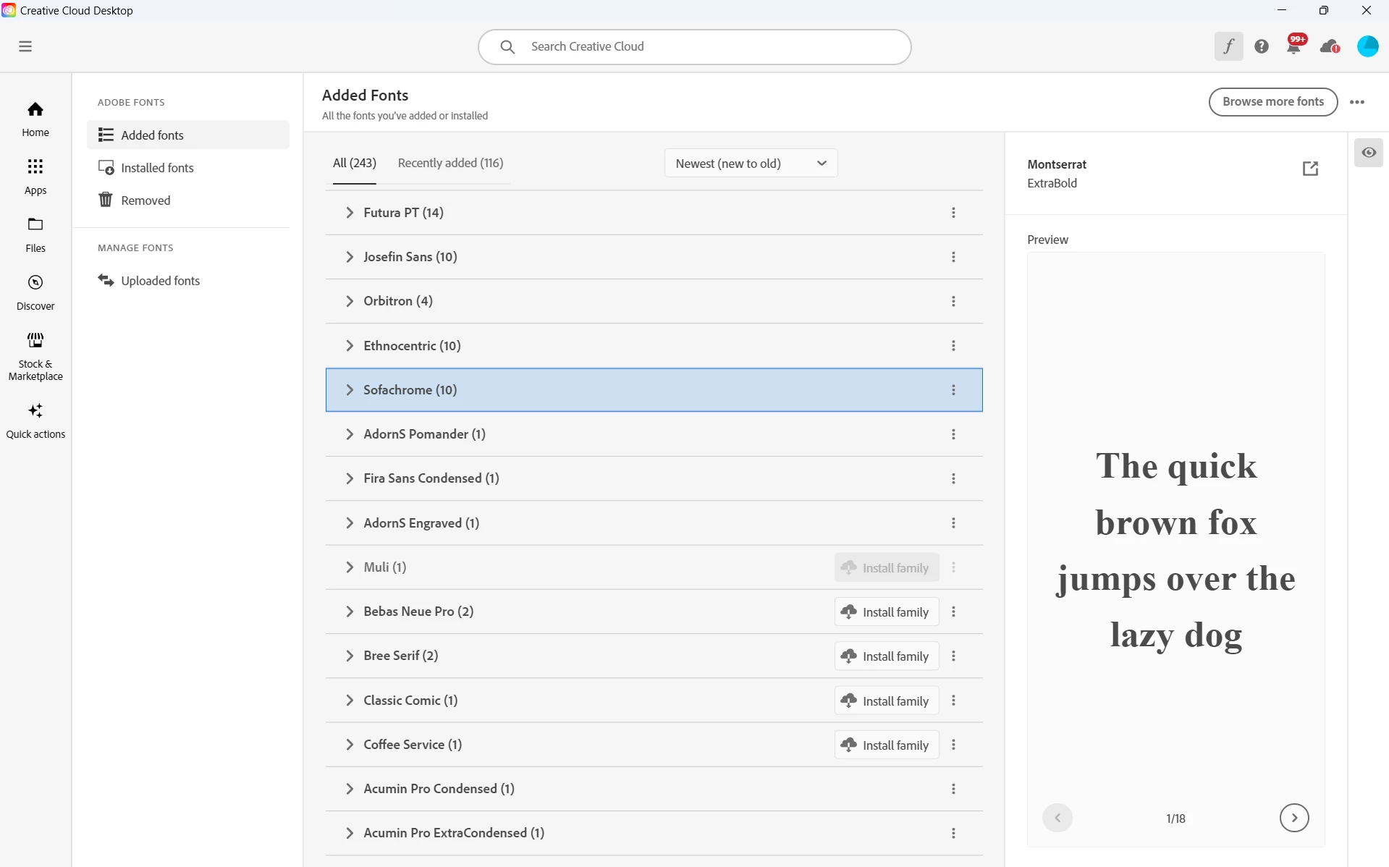This screenshot has height=867, width=1389.
Task: Open more options for Futura PT
Action: click(953, 213)
